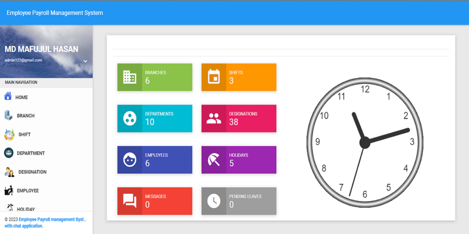Select the Employee menu label
This screenshot has width=469, height=234.
(x=27, y=191)
